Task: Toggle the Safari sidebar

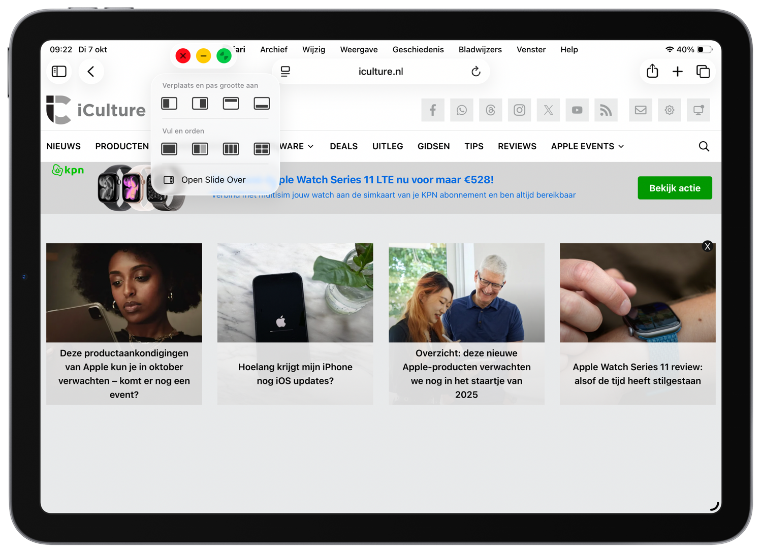Action: pyautogui.click(x=59, y=72)
